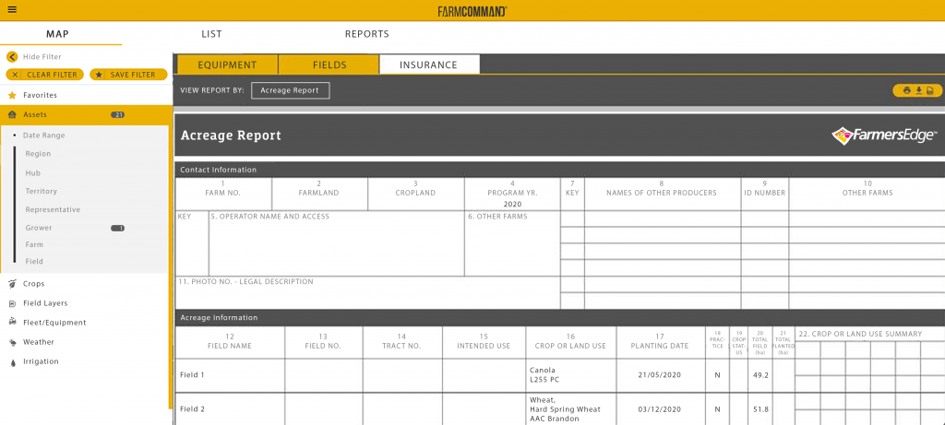Expand the Favorites filter section
Screen dimensions: 945x425
tap(84, 95)
